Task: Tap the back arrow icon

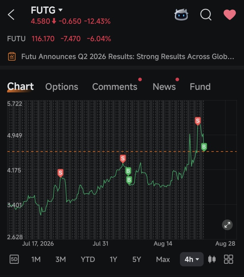Action: 11,15
